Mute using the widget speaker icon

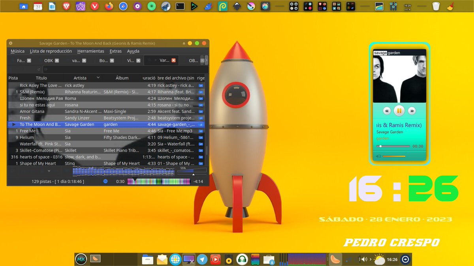378,156
